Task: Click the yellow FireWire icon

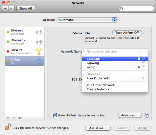Action: (x=39, y=51)
